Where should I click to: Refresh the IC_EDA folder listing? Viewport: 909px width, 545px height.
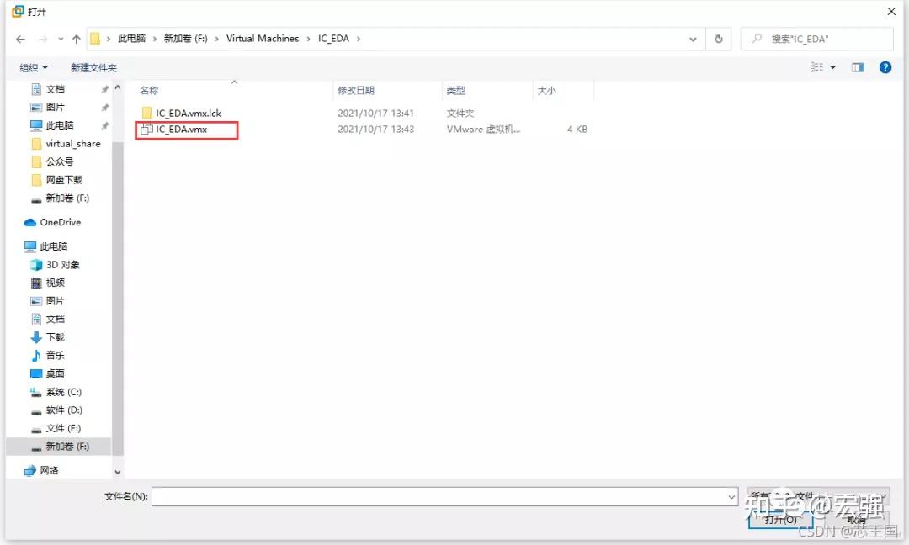point(719,39)
